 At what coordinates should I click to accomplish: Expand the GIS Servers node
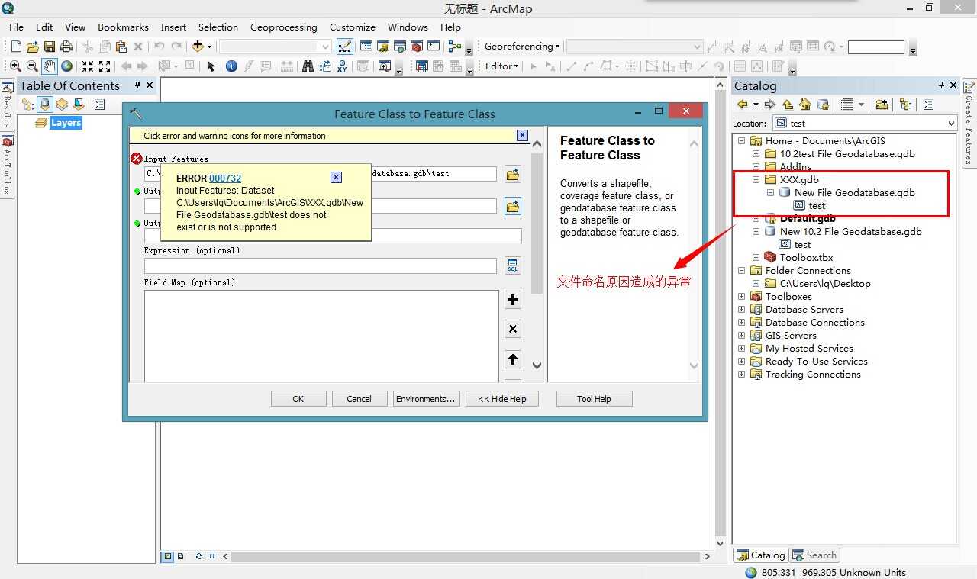click(x=741, y=336)
